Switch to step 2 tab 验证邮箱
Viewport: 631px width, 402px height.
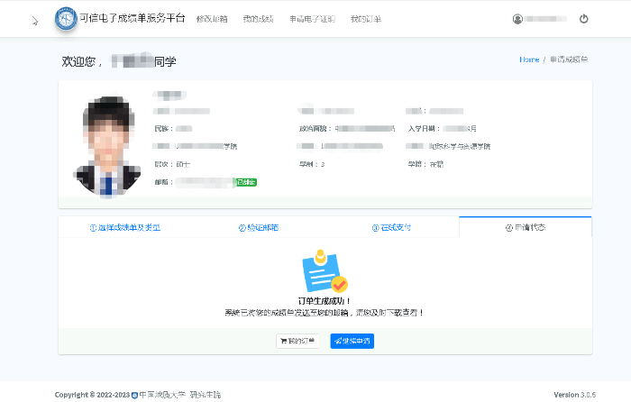click(259, 227)
